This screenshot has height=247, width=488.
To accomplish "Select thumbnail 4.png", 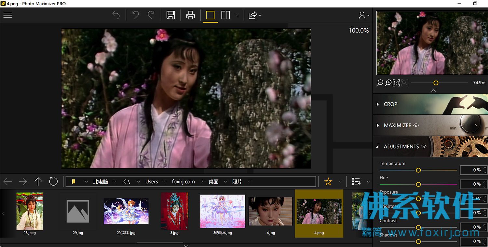I will [x=319, y=214].
